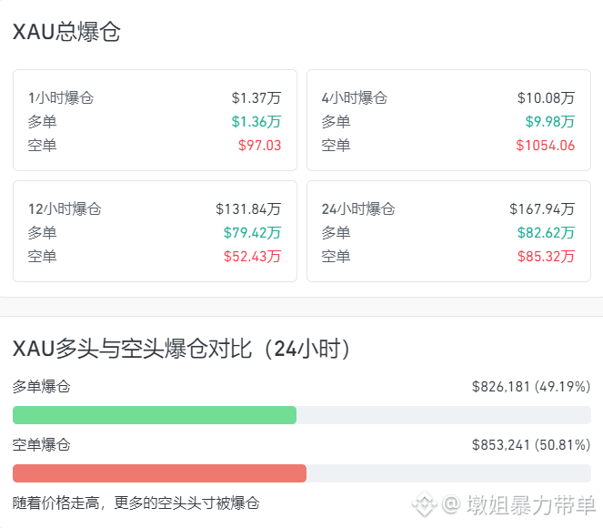
Task: Click the Binance watermark logo icon
Action: 425,504
